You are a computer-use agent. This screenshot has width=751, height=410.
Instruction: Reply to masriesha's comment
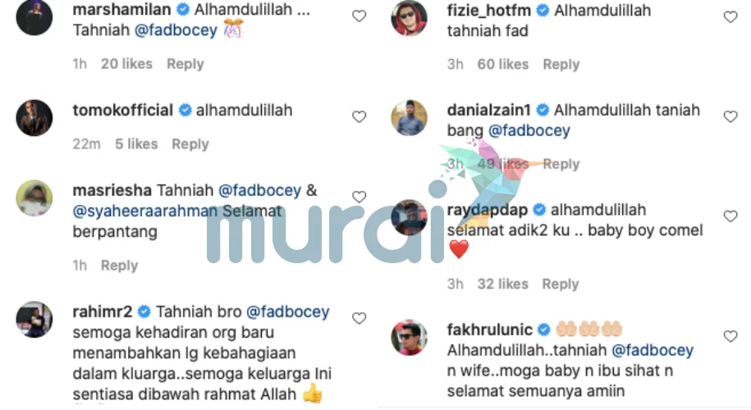(x=119, y=266)
